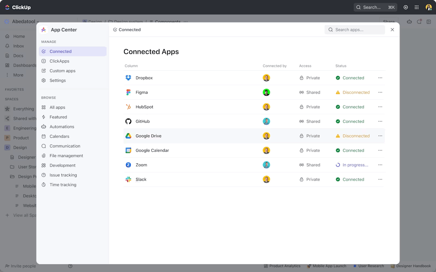436x272 pixels.
Task: Click the GitHub logo icon
Action: pyautogui.click(x=128, y=121)
